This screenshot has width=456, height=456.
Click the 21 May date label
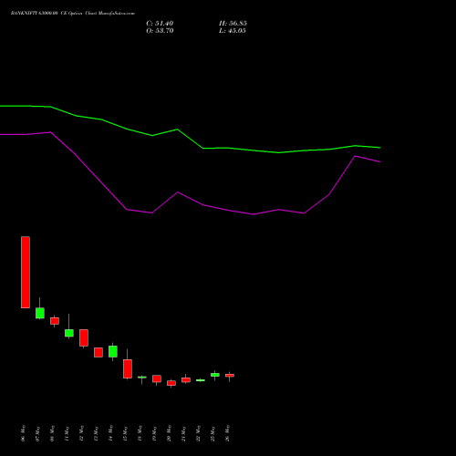[184, 433]
